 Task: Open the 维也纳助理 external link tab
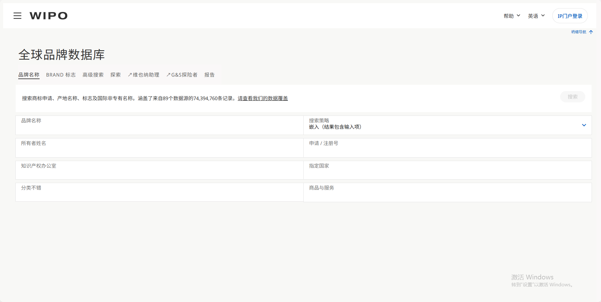click(x=144, y=75)
